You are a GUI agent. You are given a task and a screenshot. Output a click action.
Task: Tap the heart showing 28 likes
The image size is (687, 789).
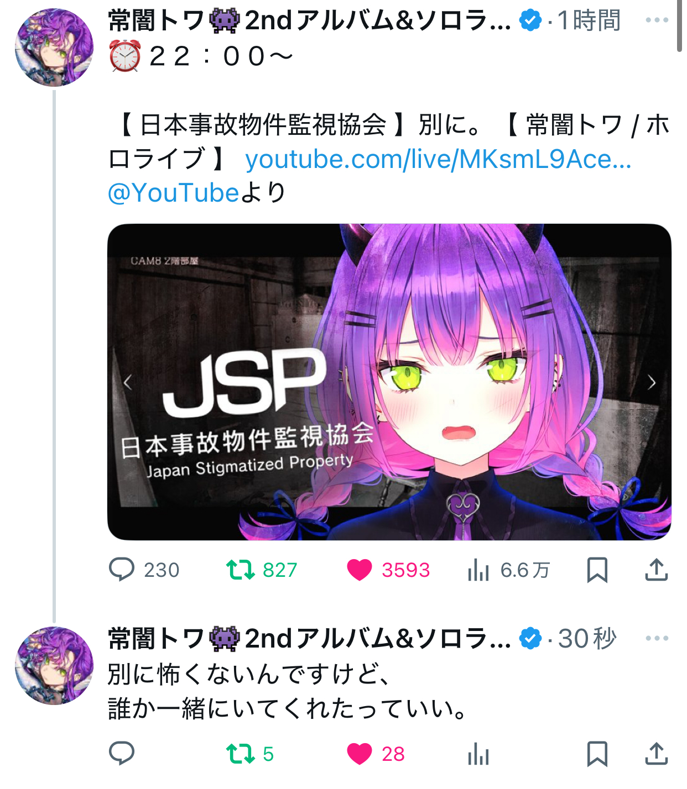point(360,754)
